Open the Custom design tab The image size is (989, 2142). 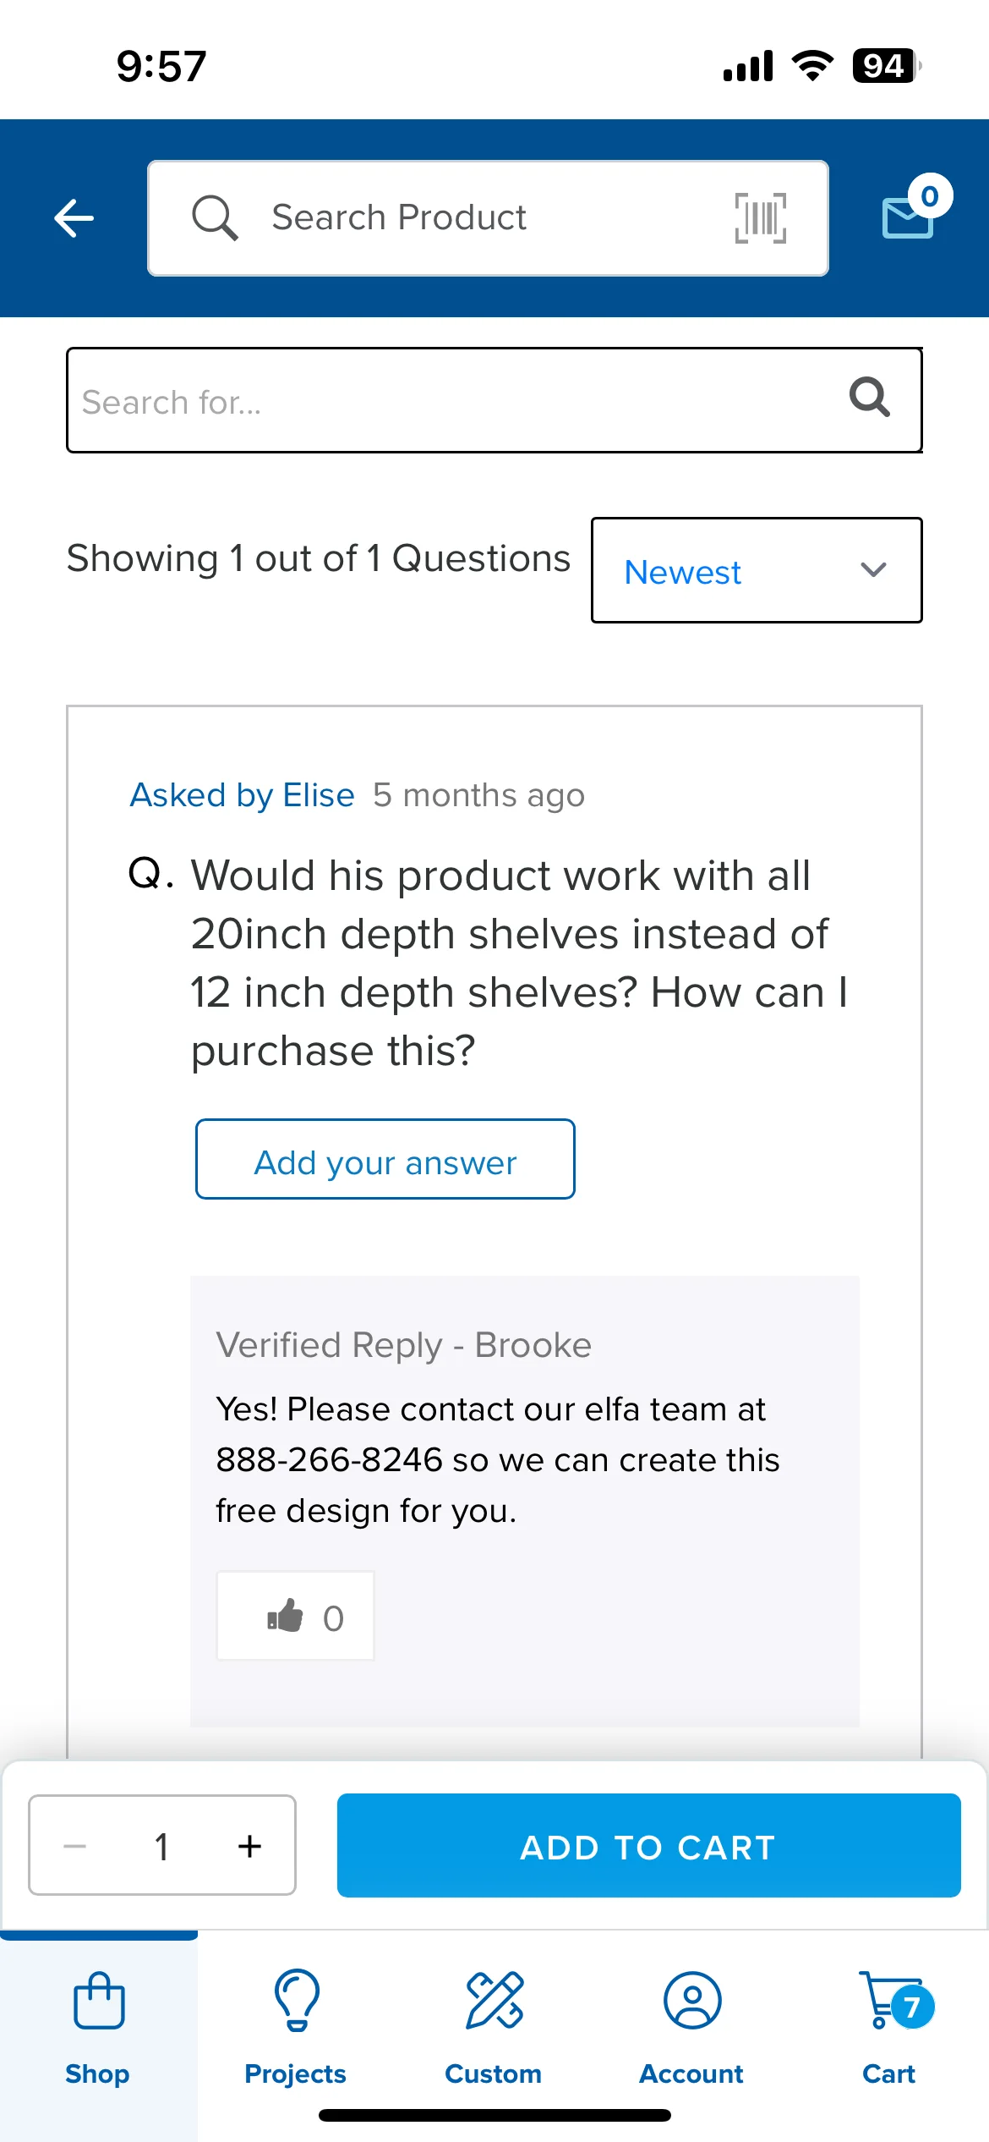tap(494, 2029)
